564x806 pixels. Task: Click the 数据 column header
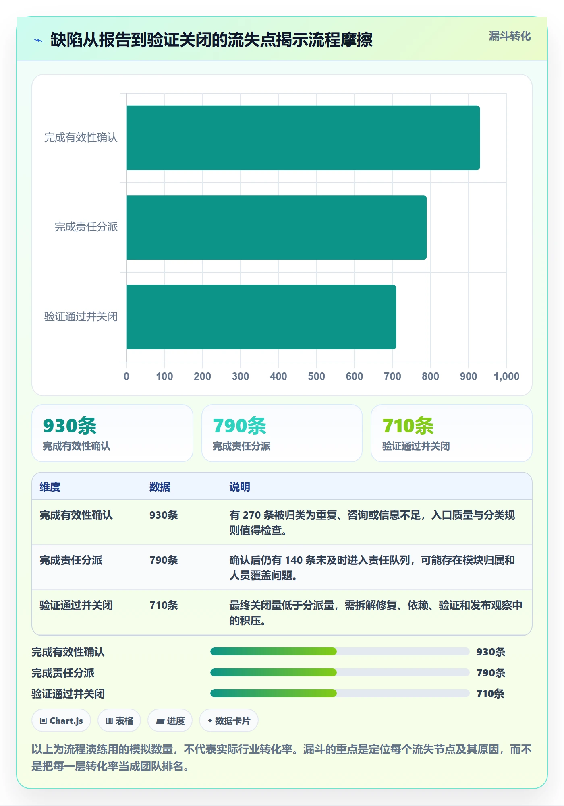click(x=160, y=487)
